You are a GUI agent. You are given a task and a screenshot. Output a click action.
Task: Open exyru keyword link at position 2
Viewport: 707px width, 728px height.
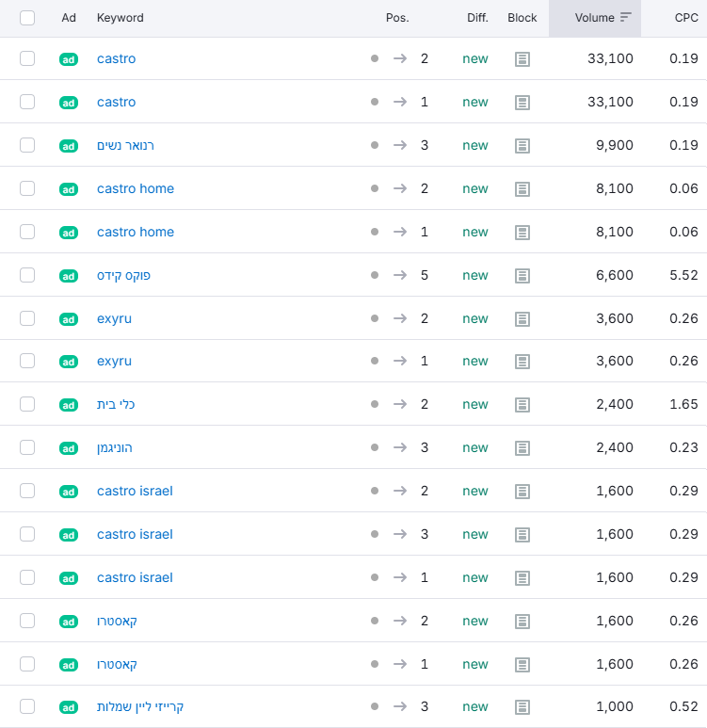click(114, 319)
